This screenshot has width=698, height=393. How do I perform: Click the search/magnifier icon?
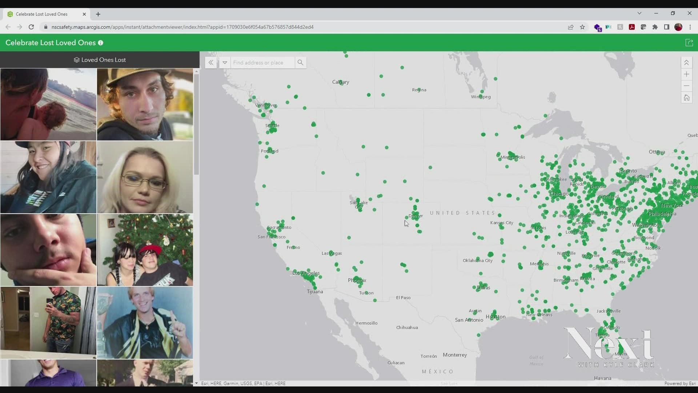click(x=300, y=62)
